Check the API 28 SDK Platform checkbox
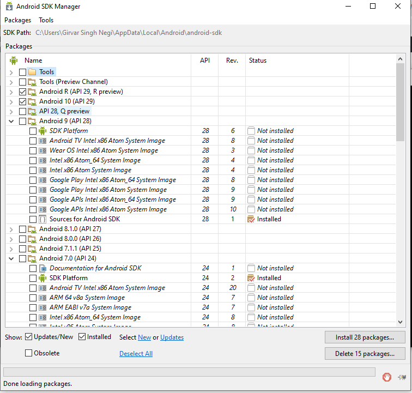 (33, 131)
